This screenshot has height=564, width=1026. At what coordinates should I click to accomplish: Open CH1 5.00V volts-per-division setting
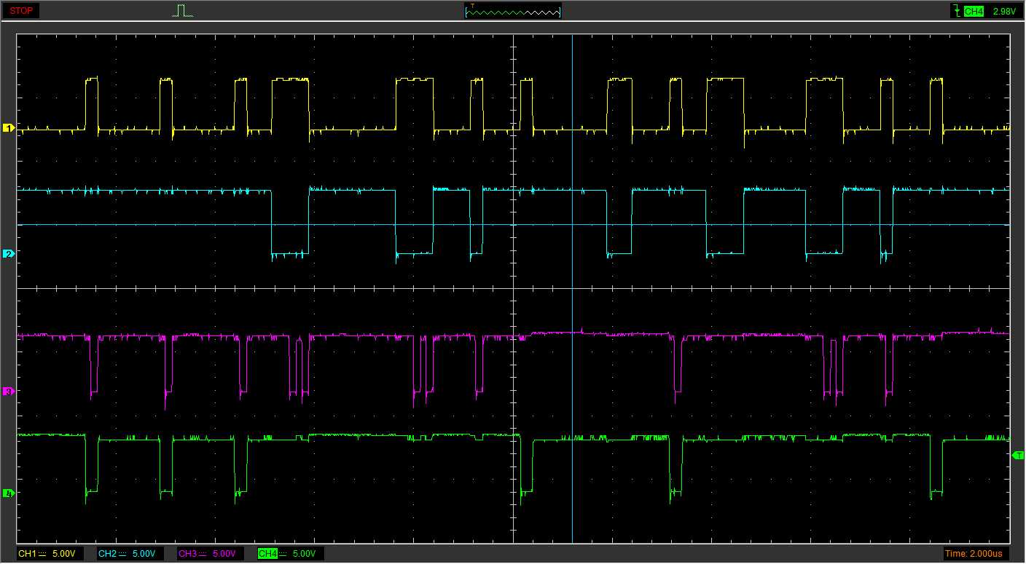pos(63,554)
